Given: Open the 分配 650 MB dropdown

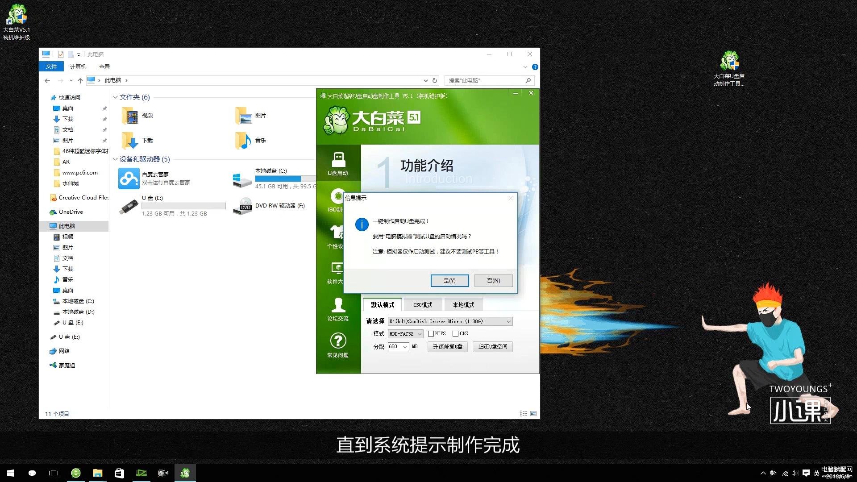Looking at the screenshot, I should point(398,347).
